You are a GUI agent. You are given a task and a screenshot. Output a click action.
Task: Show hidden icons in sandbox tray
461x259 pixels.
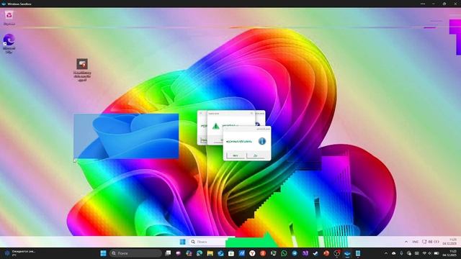tap(406, 242)
